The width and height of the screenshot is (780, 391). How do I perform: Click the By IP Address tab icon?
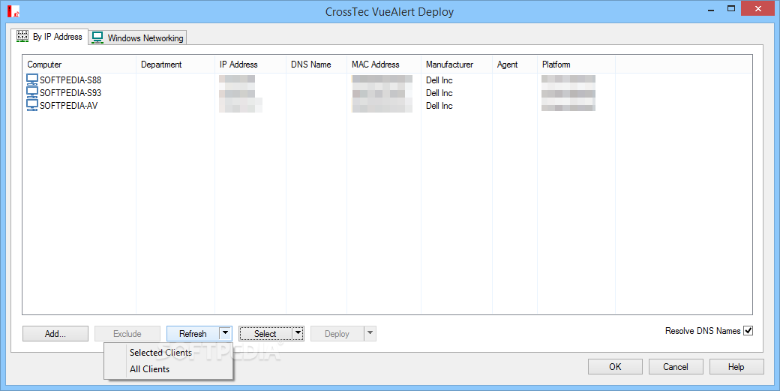click(22, 36)
